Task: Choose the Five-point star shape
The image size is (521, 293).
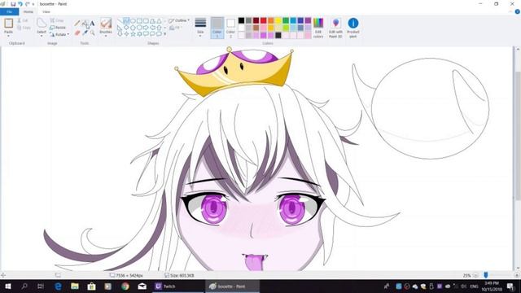Action: pos(133,34)
